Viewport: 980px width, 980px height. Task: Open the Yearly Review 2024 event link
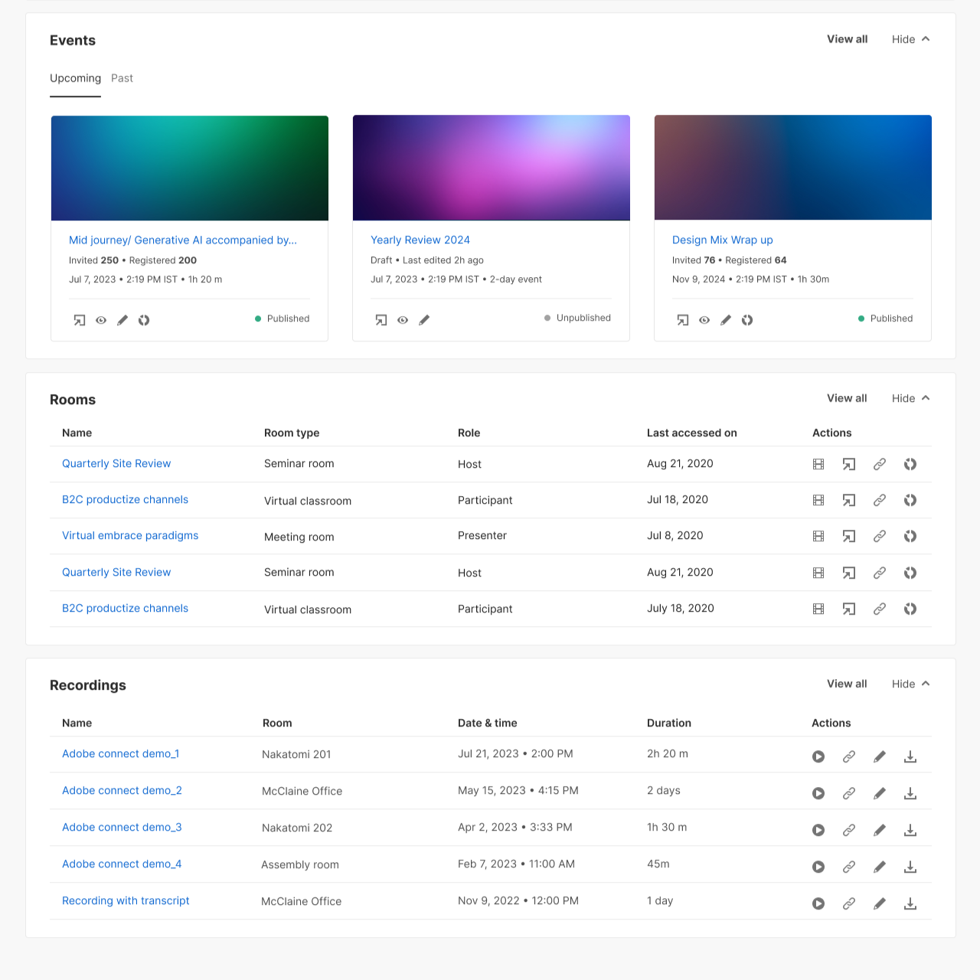[x=420, y=240]
